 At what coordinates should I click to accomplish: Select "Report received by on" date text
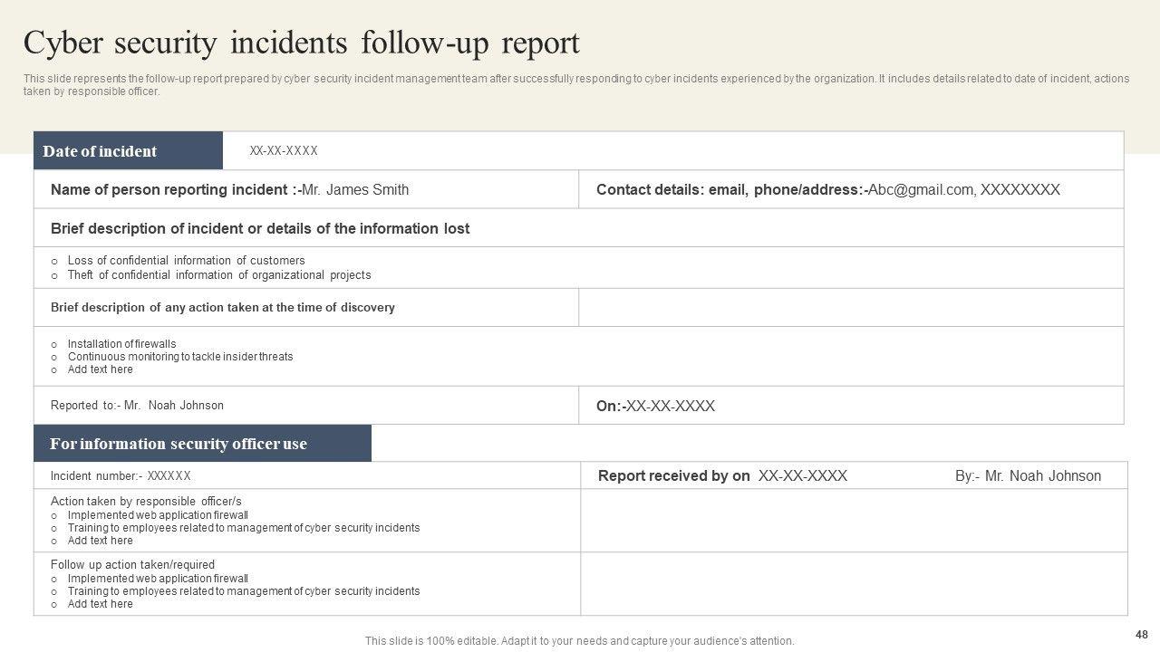(722, 476)
